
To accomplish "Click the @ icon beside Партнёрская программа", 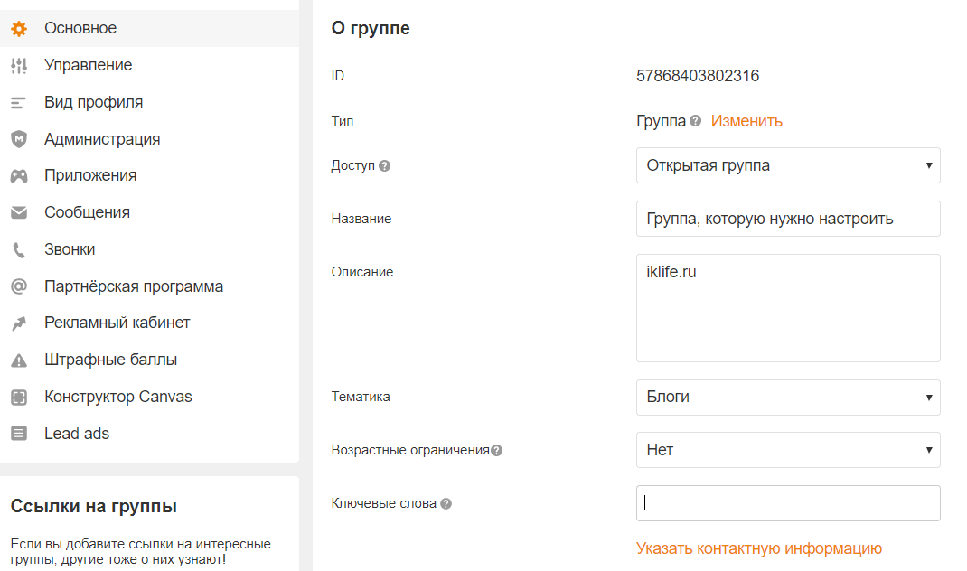I will pyautogui.click(x=18, y=285).
